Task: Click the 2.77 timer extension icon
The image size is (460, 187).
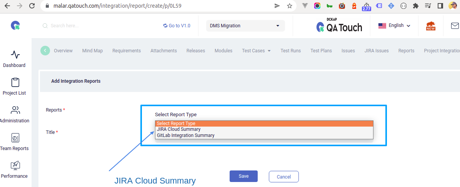Action: (x=367, y=6)
